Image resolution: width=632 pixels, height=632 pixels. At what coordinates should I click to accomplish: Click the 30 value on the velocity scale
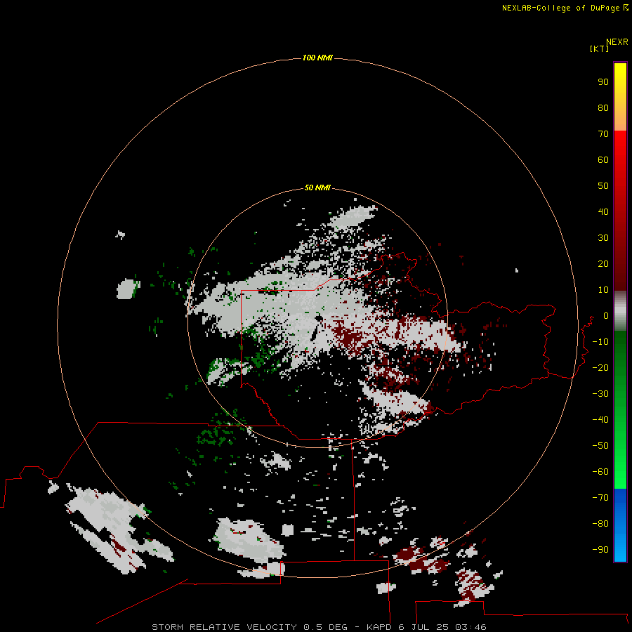603,238
